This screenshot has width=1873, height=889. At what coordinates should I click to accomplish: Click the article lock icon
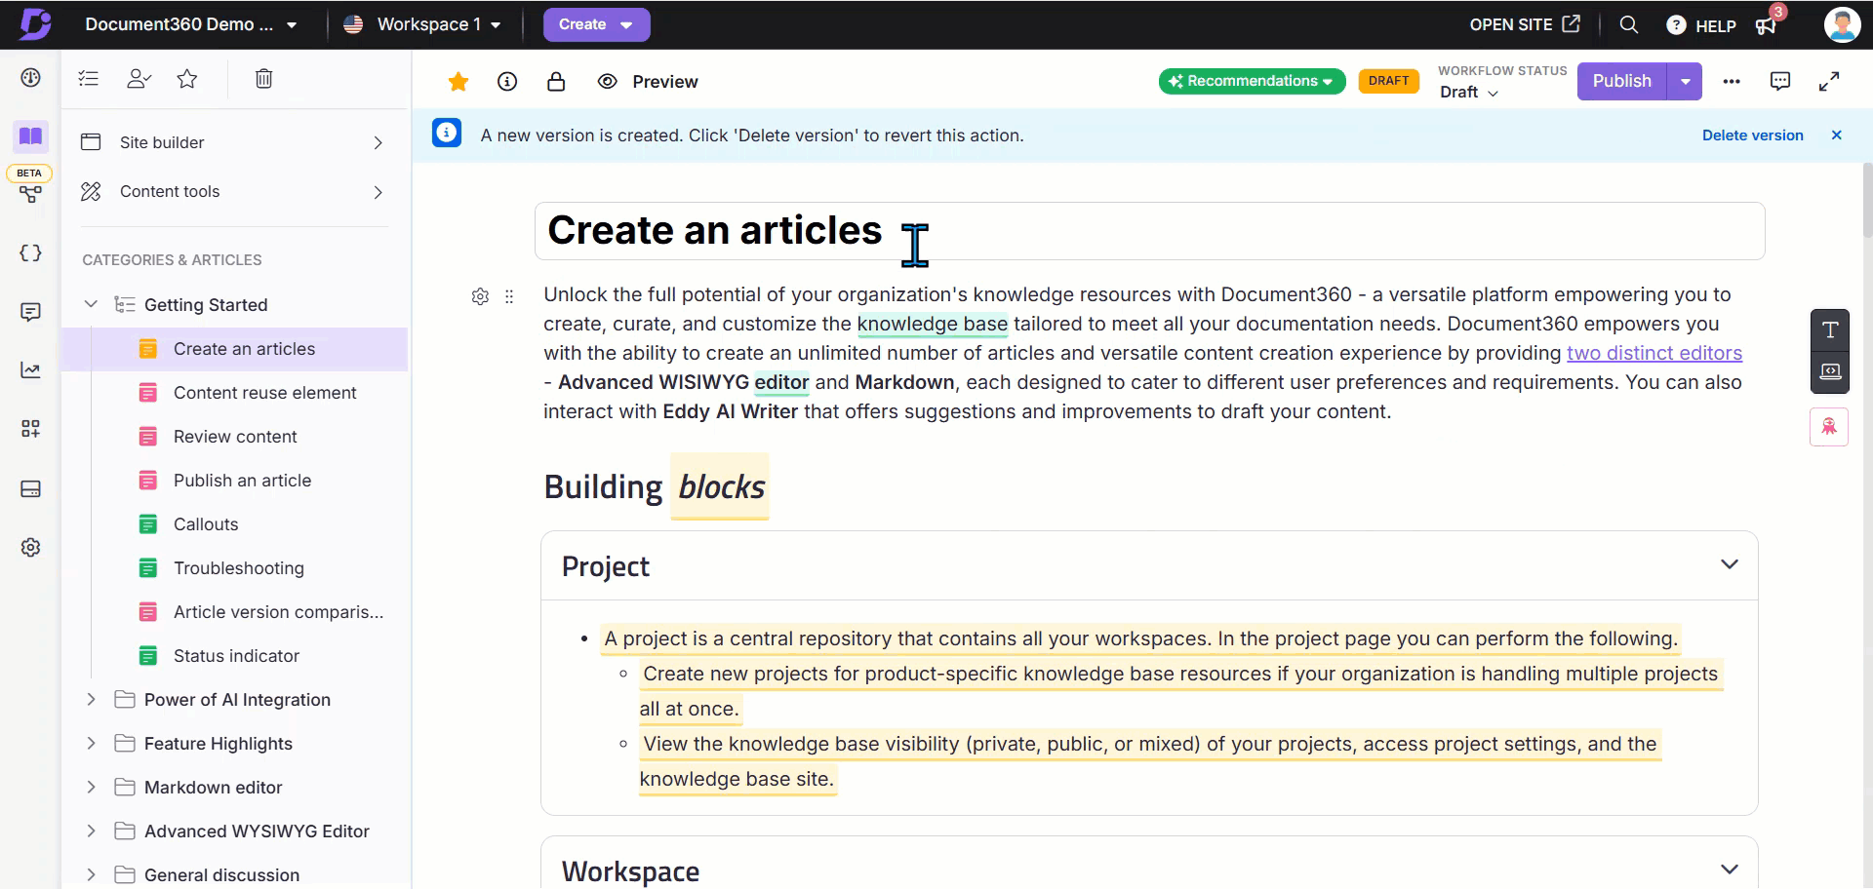pos(556,82)
